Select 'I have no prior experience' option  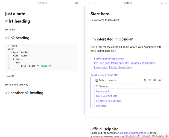tap(109, 59)
